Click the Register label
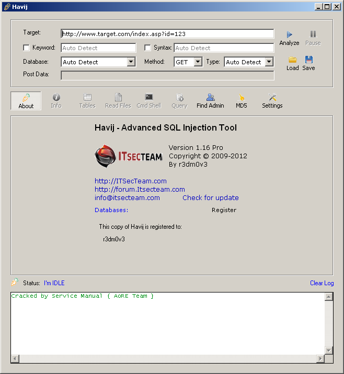 pos(224,210)
